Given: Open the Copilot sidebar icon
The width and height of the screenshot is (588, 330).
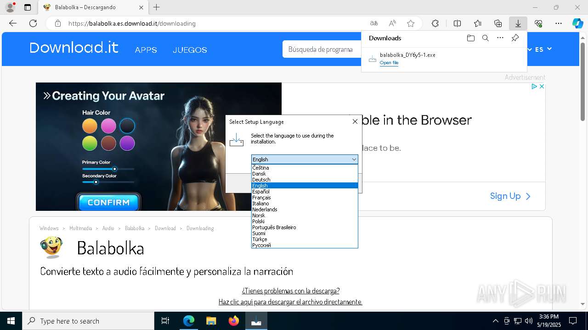Looking at the screenshot, I should [x=578, y=23].
